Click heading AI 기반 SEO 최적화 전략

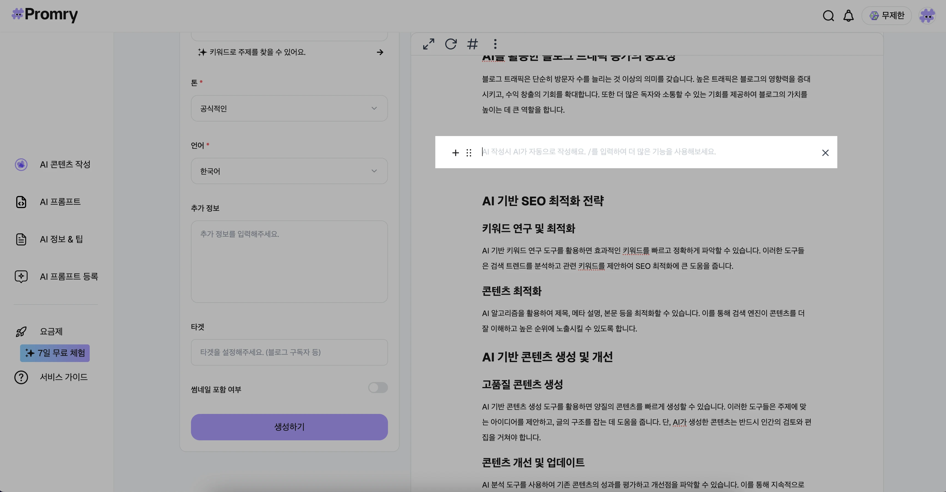[x=543, y=201]
